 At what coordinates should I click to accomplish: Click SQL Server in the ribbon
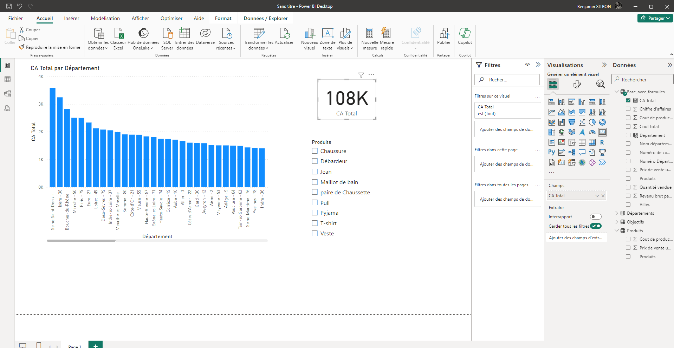click(167, 39)
